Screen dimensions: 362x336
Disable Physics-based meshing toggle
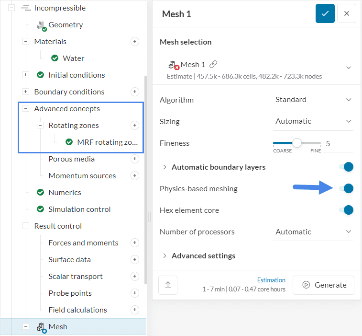pos(346,188)
